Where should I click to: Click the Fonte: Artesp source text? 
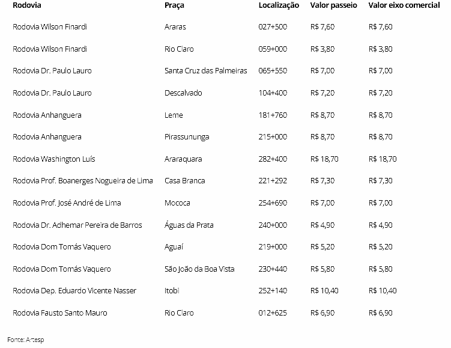tap(26, 340)
